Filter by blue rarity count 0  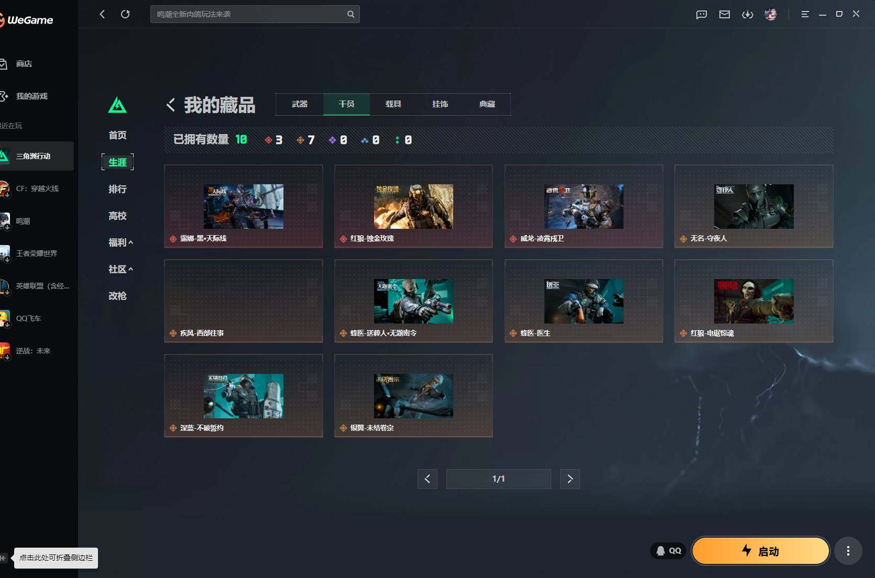coord(370,140)
